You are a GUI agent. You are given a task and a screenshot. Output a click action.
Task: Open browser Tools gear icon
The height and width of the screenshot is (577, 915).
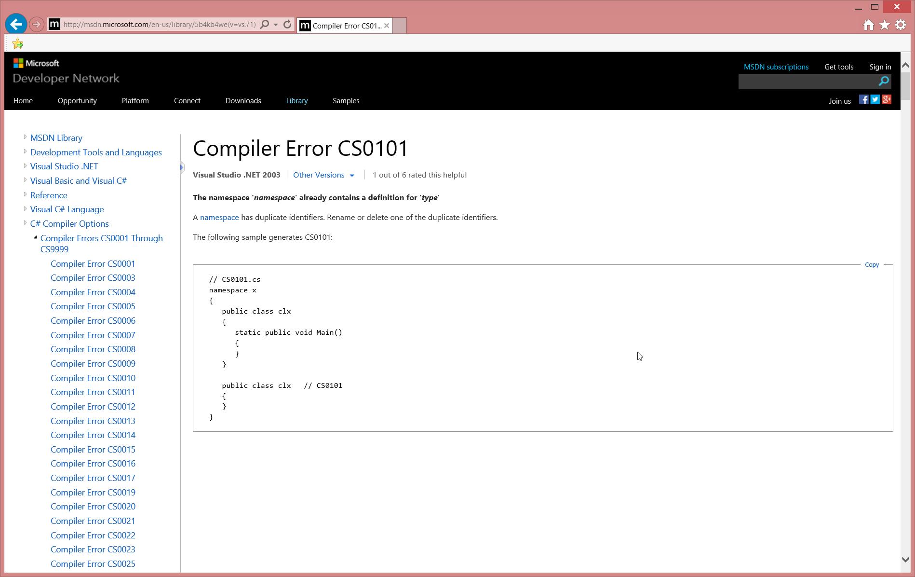coord(901,25)
